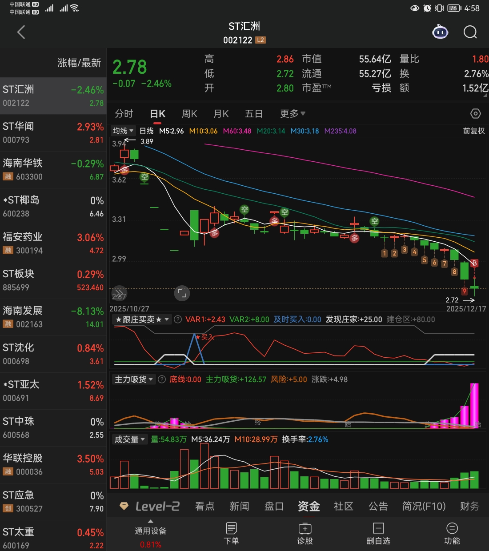Switch to 周K weekly tab
The image size is (489, 551).
click(x=189, y=114)
